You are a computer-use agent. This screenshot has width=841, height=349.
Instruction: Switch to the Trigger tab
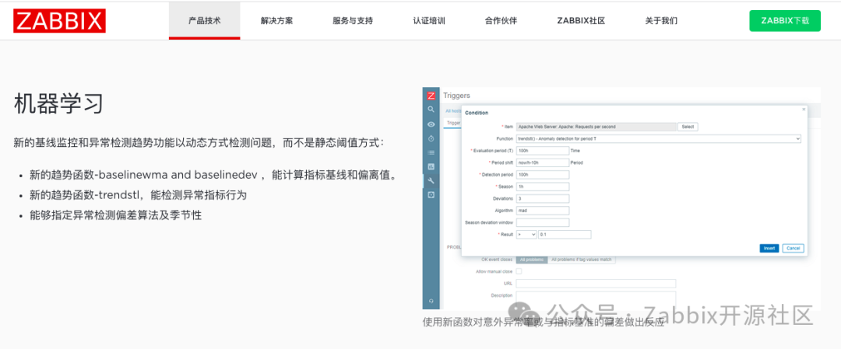coord(453,123)
